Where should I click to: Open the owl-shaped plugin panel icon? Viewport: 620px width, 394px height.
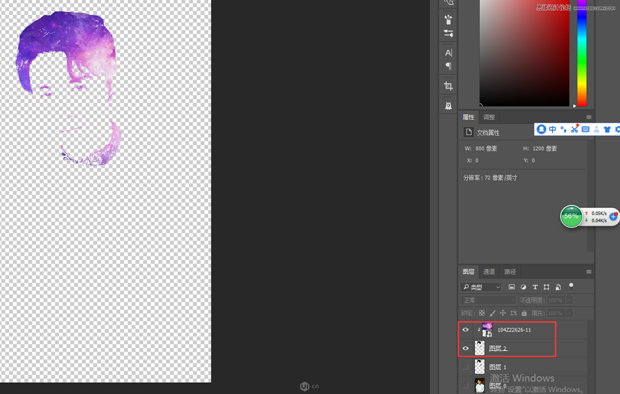[x=448, y=106]
